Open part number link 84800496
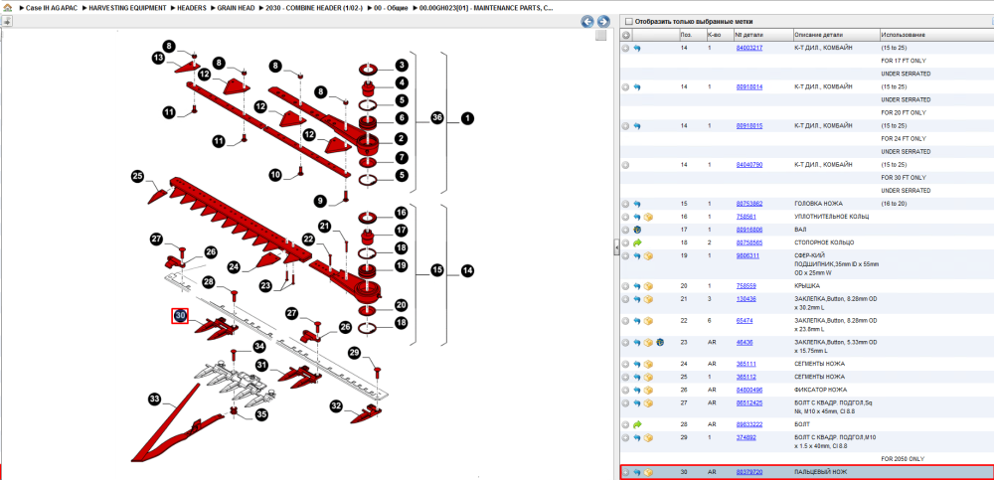The height and width of the screenshot is (480, 994). point(748,390)
